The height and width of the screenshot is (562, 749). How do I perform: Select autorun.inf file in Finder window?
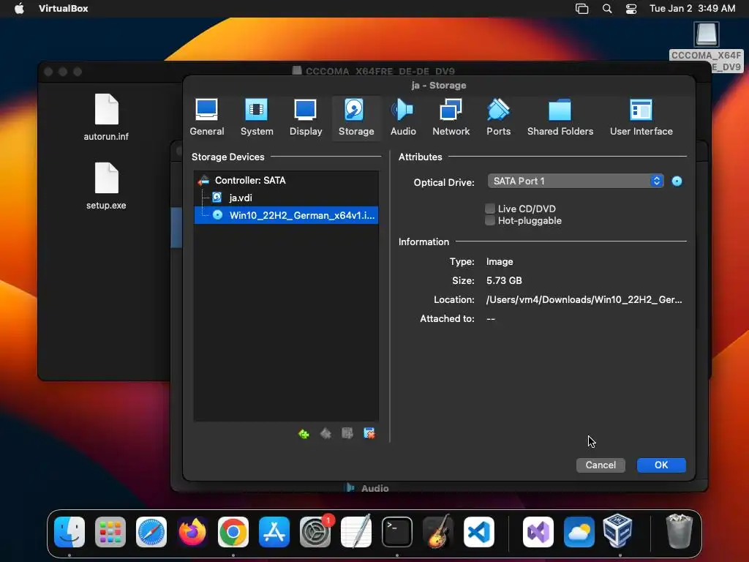pyautogui.click(x=106, y=117)
